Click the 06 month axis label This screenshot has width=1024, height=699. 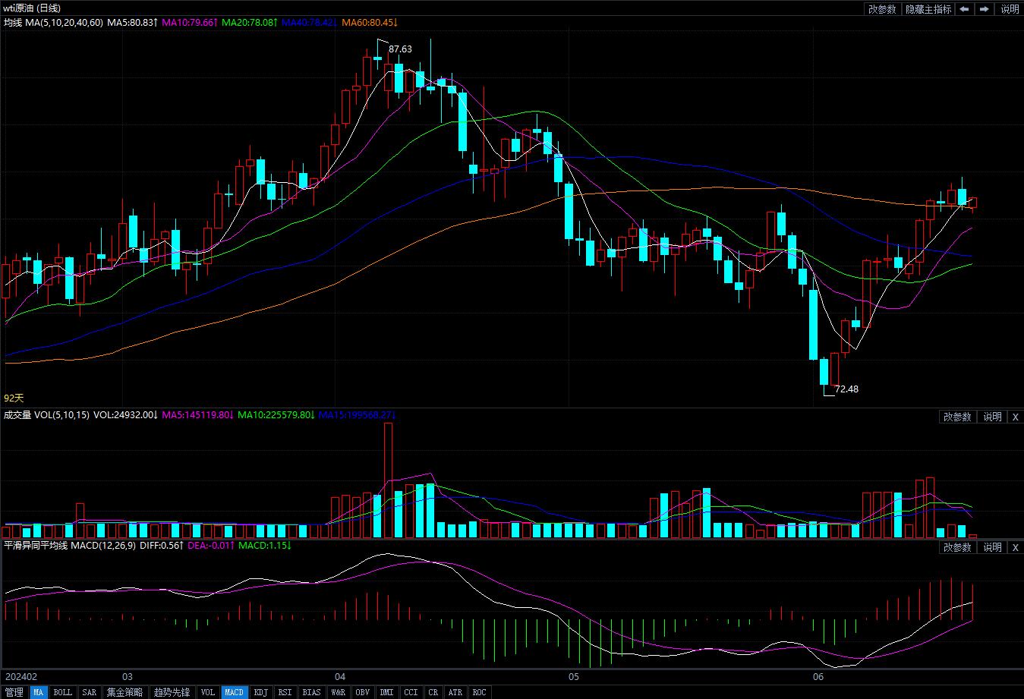coord(818,676)
